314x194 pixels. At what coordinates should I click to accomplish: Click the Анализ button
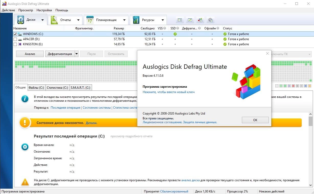[x=30, y=54]
